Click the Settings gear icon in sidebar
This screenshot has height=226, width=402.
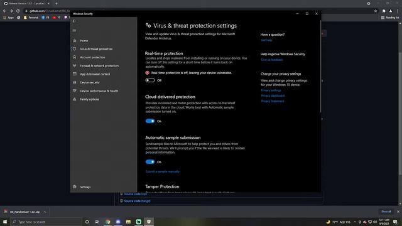click(75, 187)
